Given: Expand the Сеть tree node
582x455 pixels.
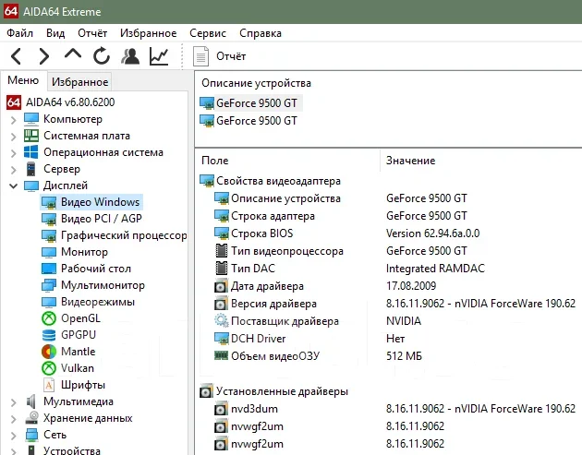Looking at the screenshot, I should (x=13, y=436).
